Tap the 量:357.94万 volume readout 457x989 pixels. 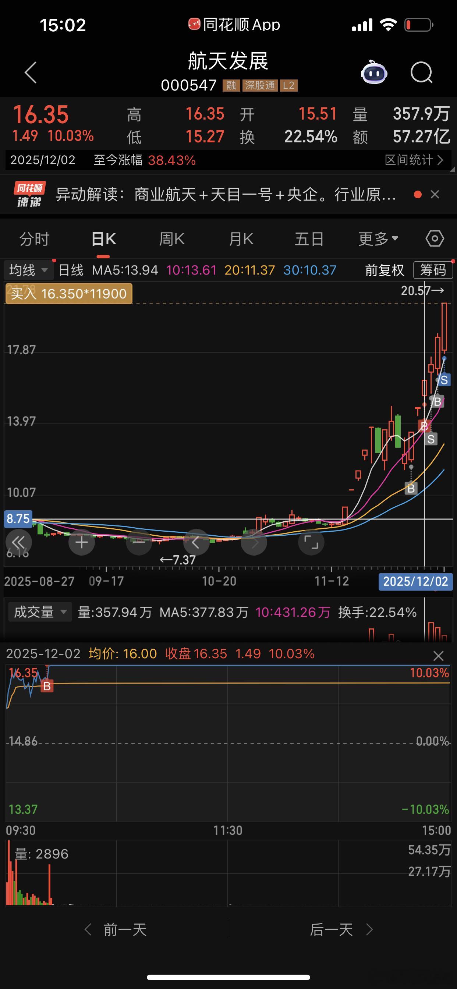[x=114, y=612]
